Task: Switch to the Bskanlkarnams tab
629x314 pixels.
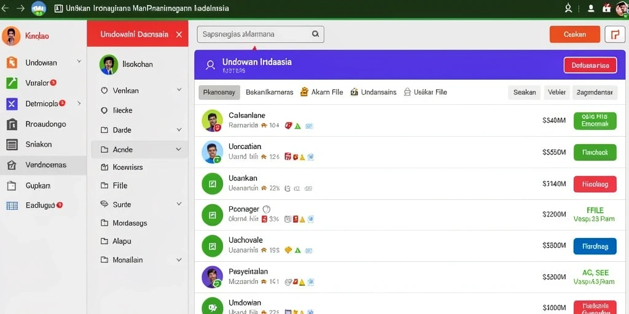Action: tap(269, 92)
